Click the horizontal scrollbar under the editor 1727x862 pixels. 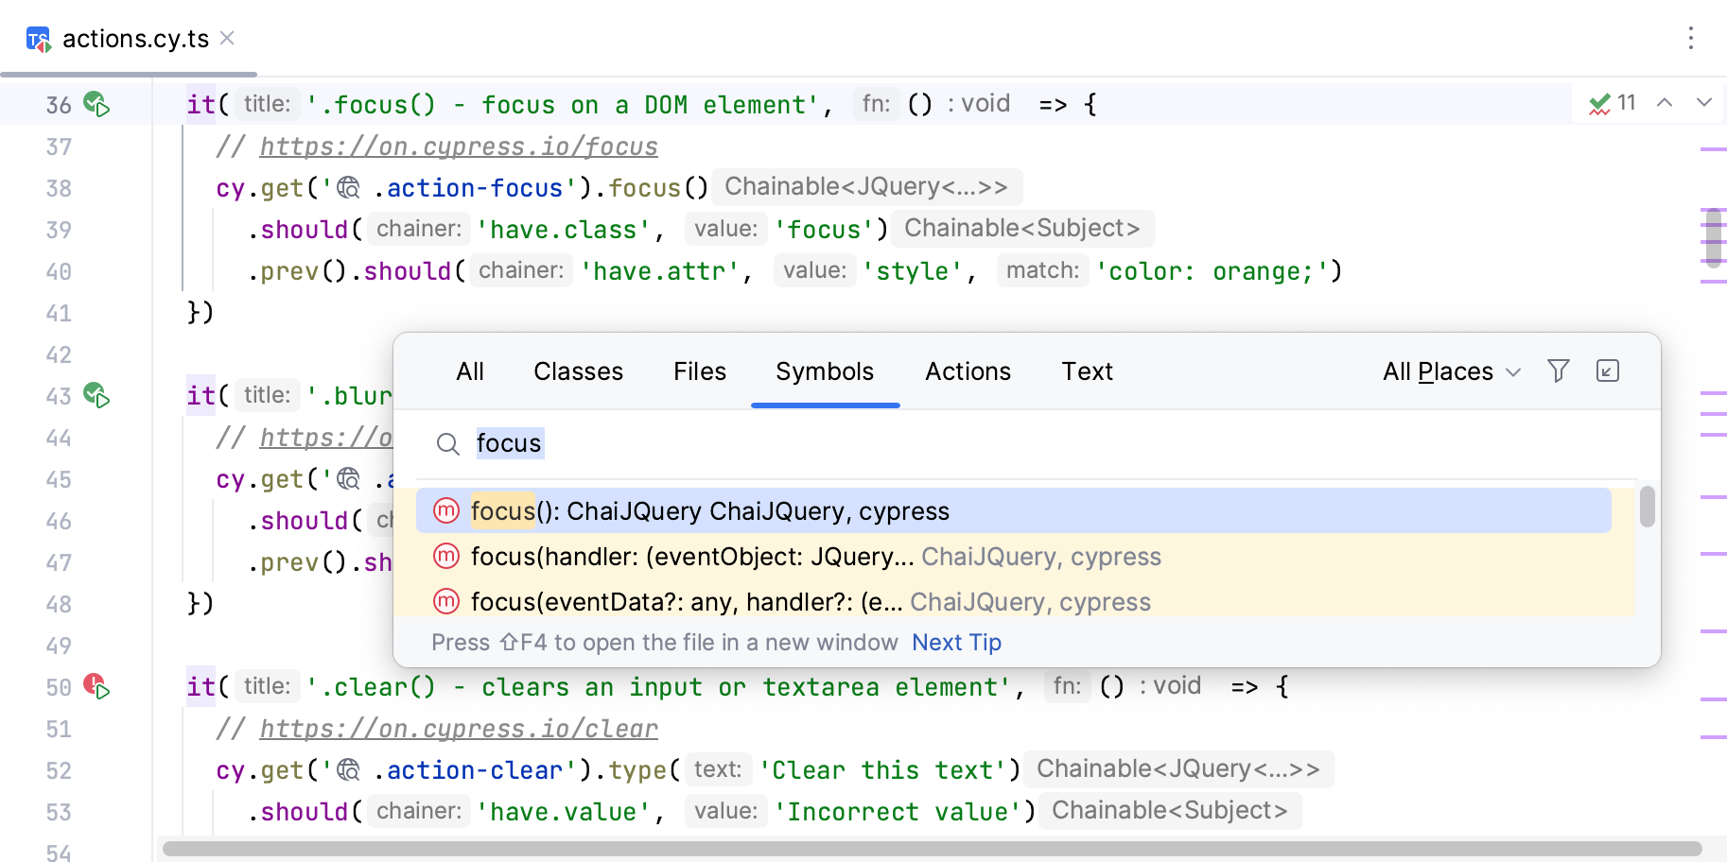pyautogui.click(x=932, y=849)
